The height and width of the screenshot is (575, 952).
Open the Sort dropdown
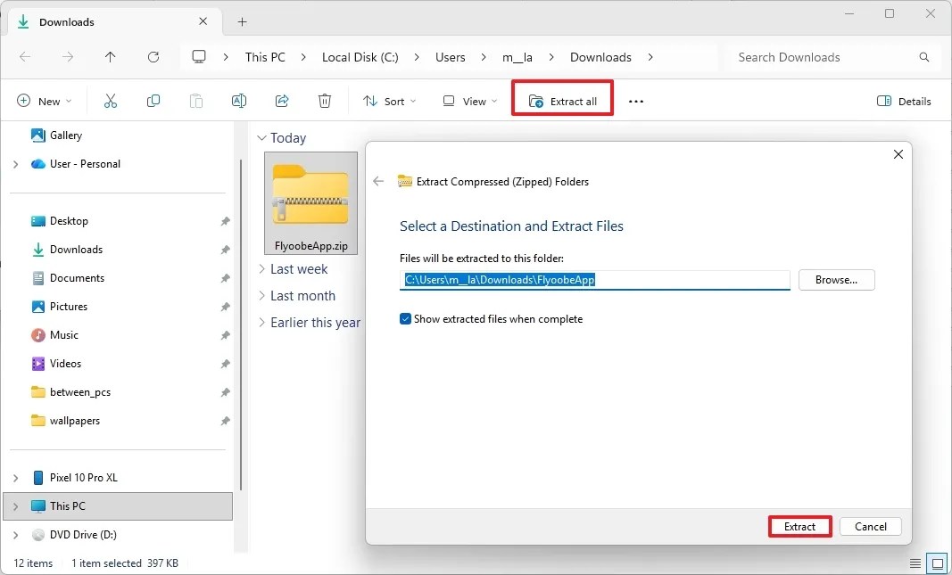(x=389, y=102)
